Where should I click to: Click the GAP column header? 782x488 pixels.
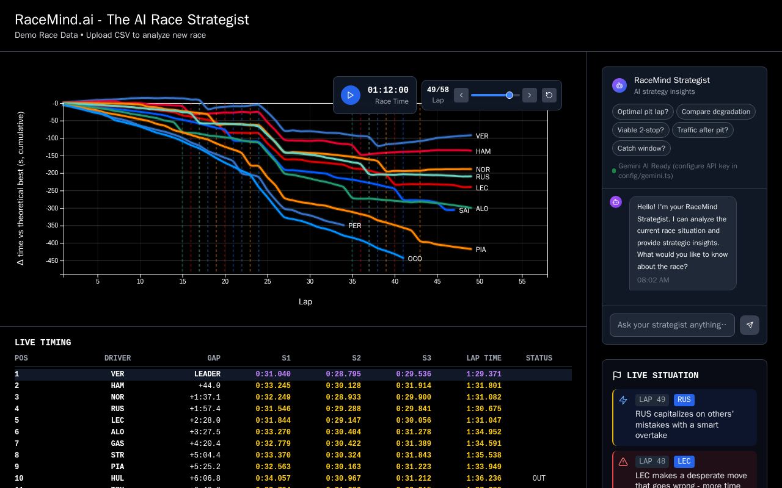(213, 359)
